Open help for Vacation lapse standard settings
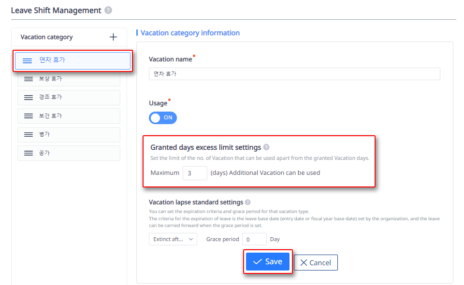This screenshot has width=464, height=285. (248, 202)
